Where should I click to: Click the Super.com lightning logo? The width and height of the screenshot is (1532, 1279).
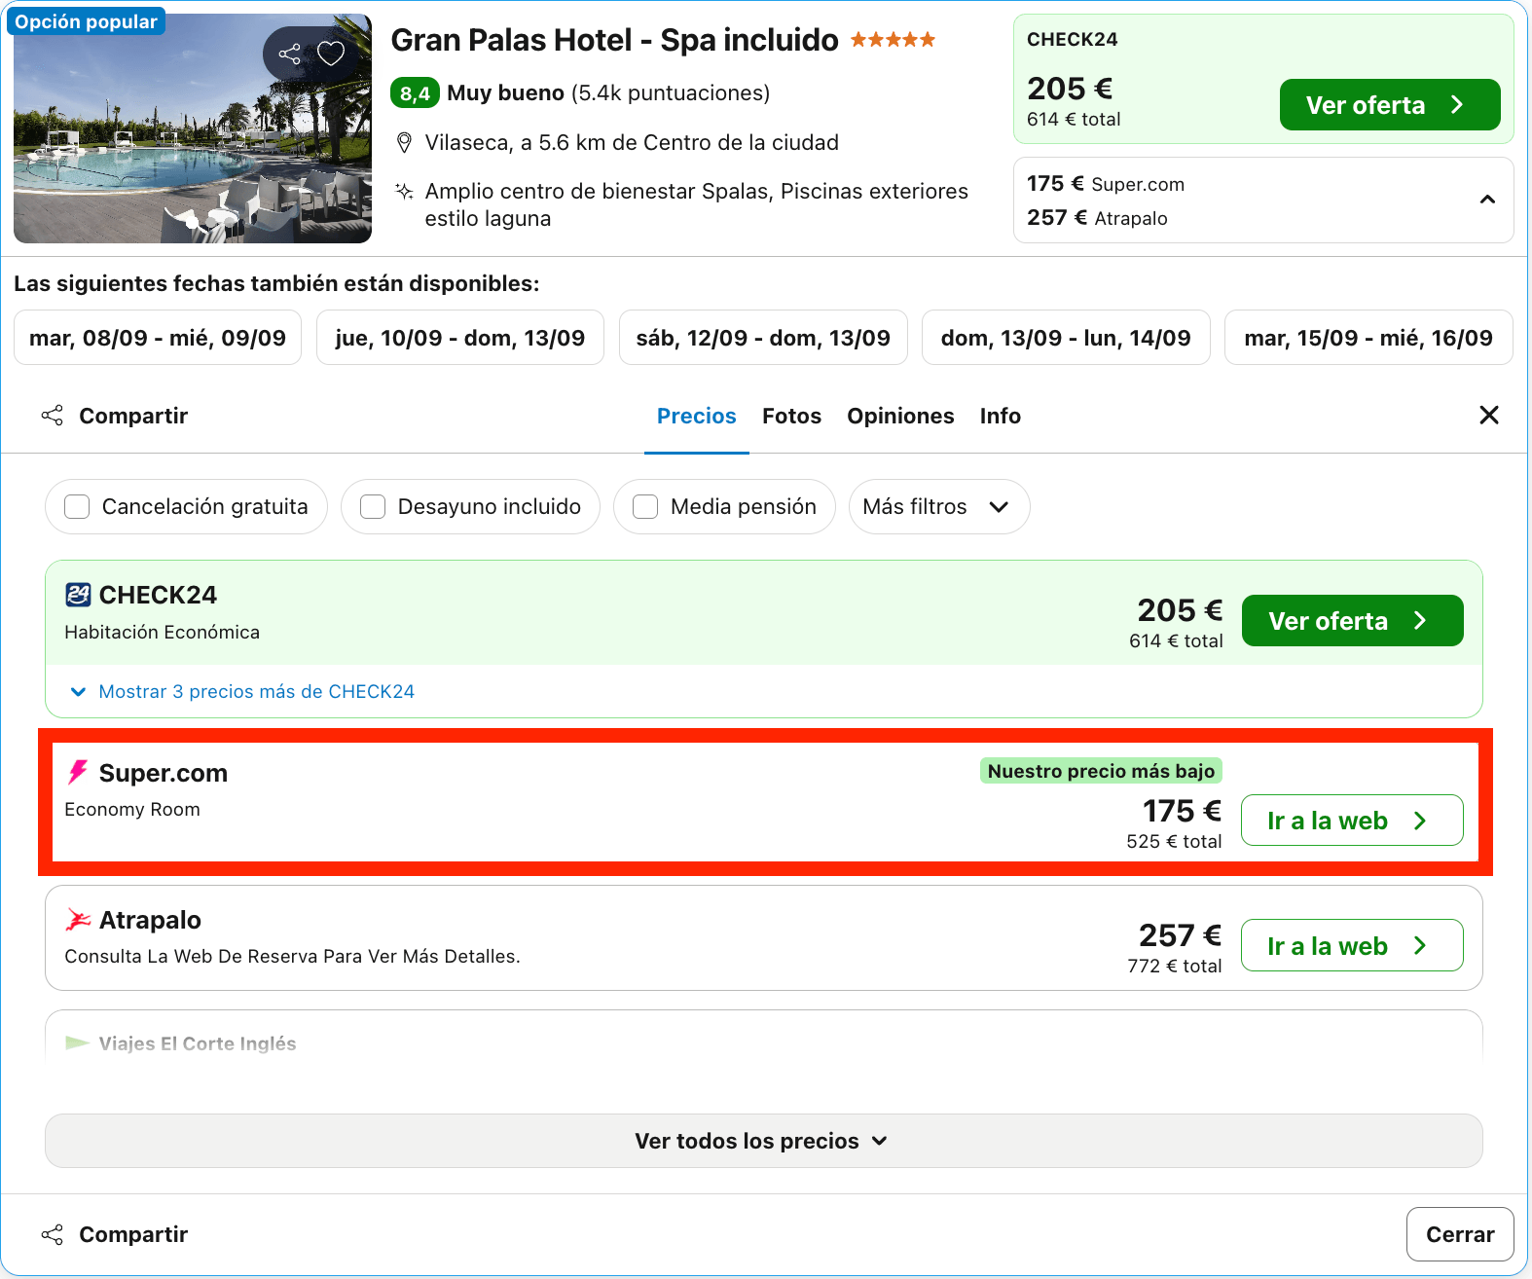tap(78, 773)
